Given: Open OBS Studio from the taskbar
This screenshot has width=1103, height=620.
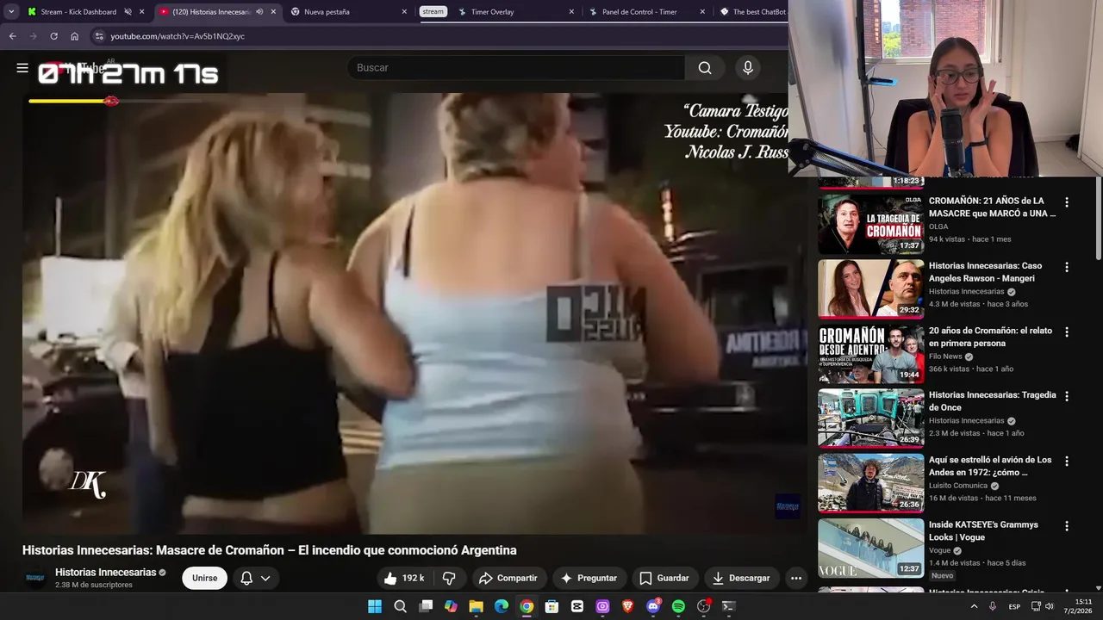Looking at the screenshot, I should (x=703, y=606).
